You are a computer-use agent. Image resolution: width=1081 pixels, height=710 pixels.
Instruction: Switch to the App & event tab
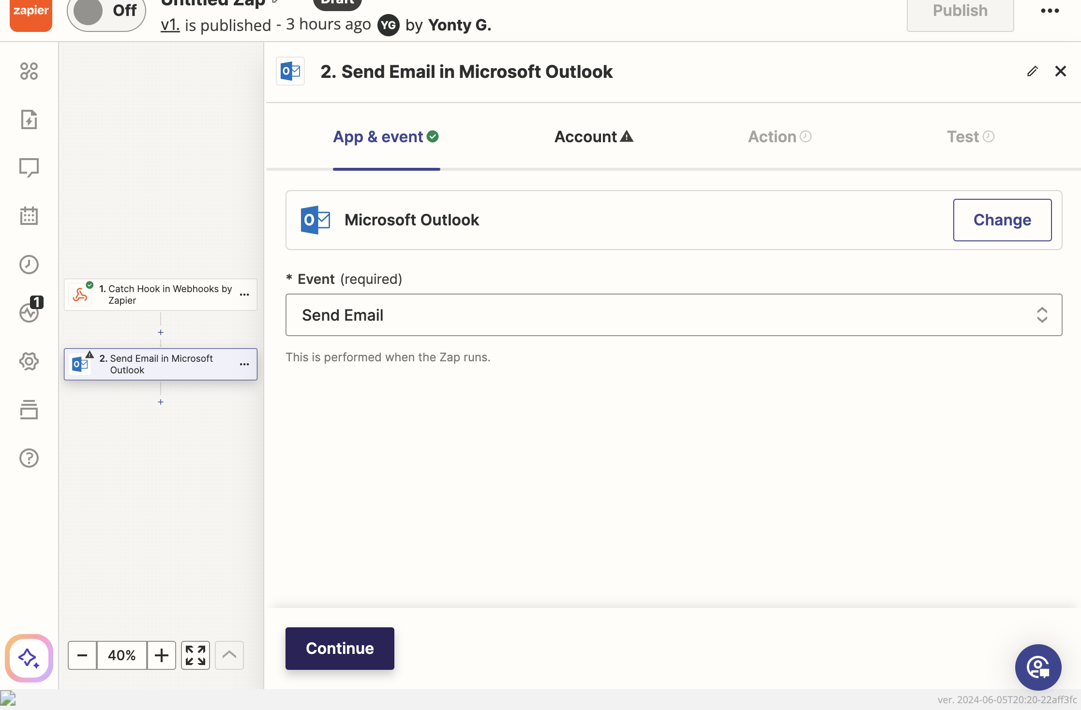(x=386, y=137)
